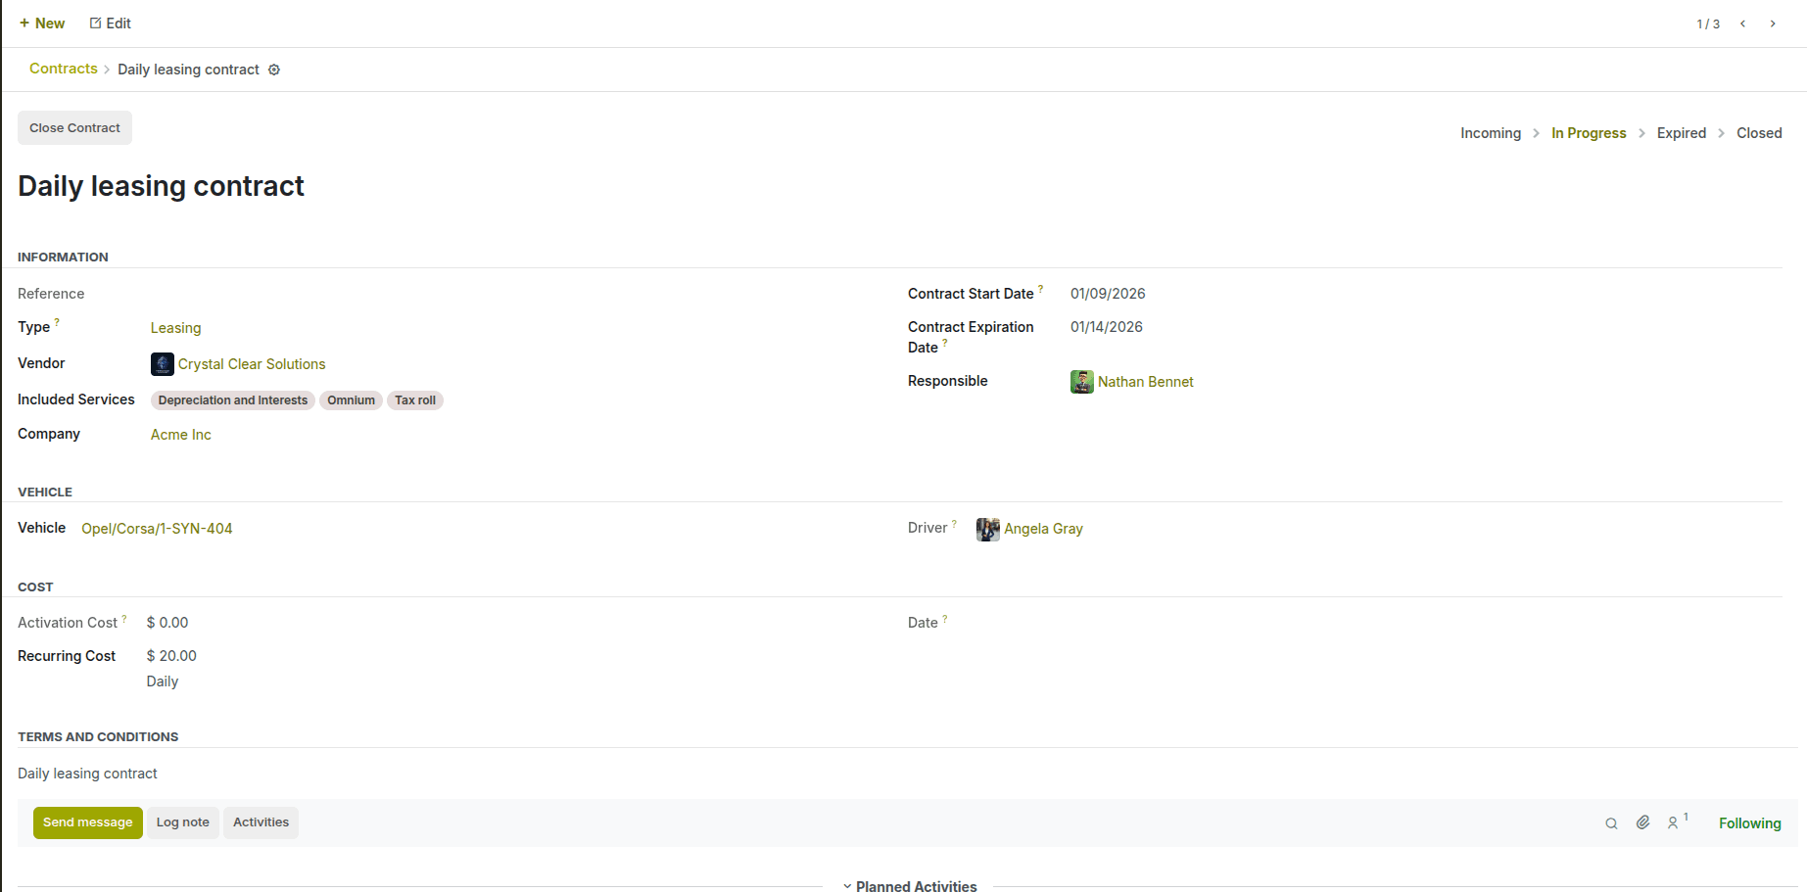1807x892 pixels.
Task: Open the Contracts breadcrumb link
Action: [x=64, y=69]
